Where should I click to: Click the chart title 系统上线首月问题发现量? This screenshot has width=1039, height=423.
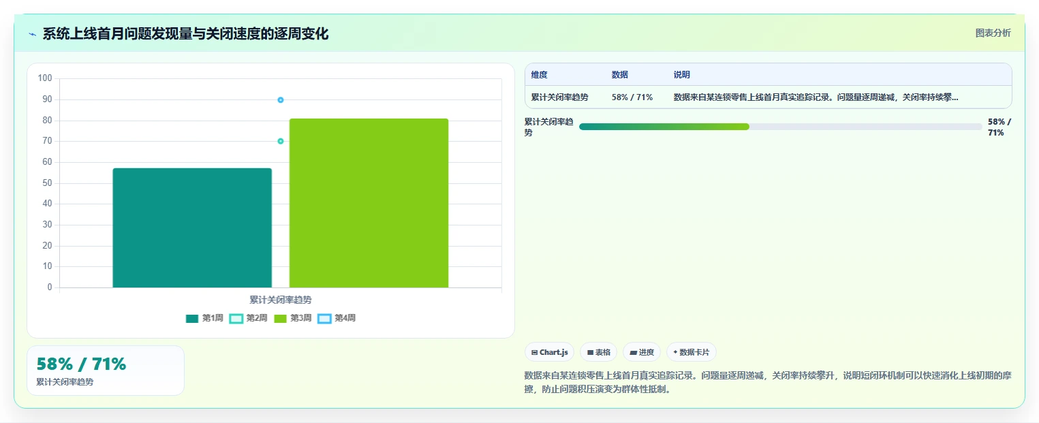(x=185, y=34)
